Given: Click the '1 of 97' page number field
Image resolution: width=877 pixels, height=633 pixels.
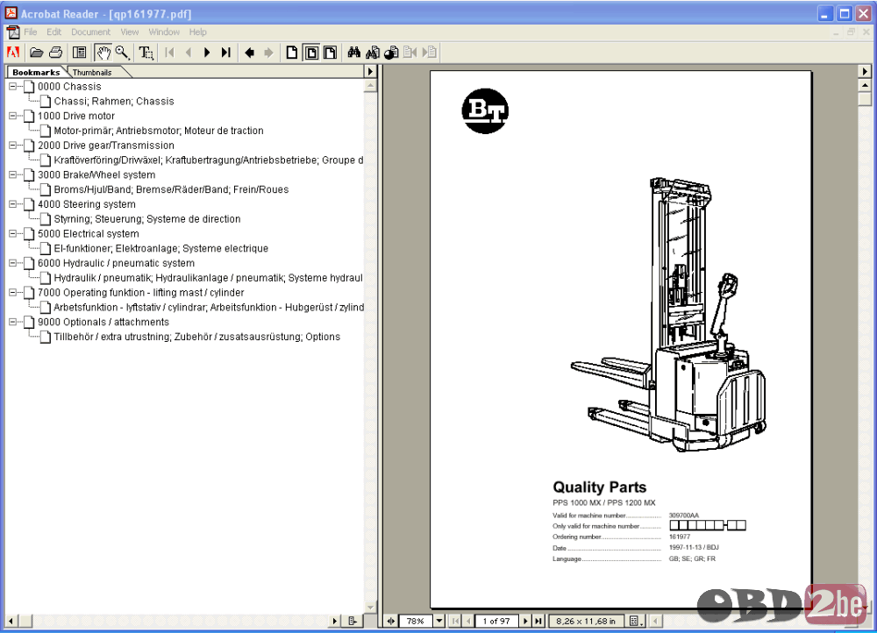Looking at the screenshot, I should click(496, 621).
